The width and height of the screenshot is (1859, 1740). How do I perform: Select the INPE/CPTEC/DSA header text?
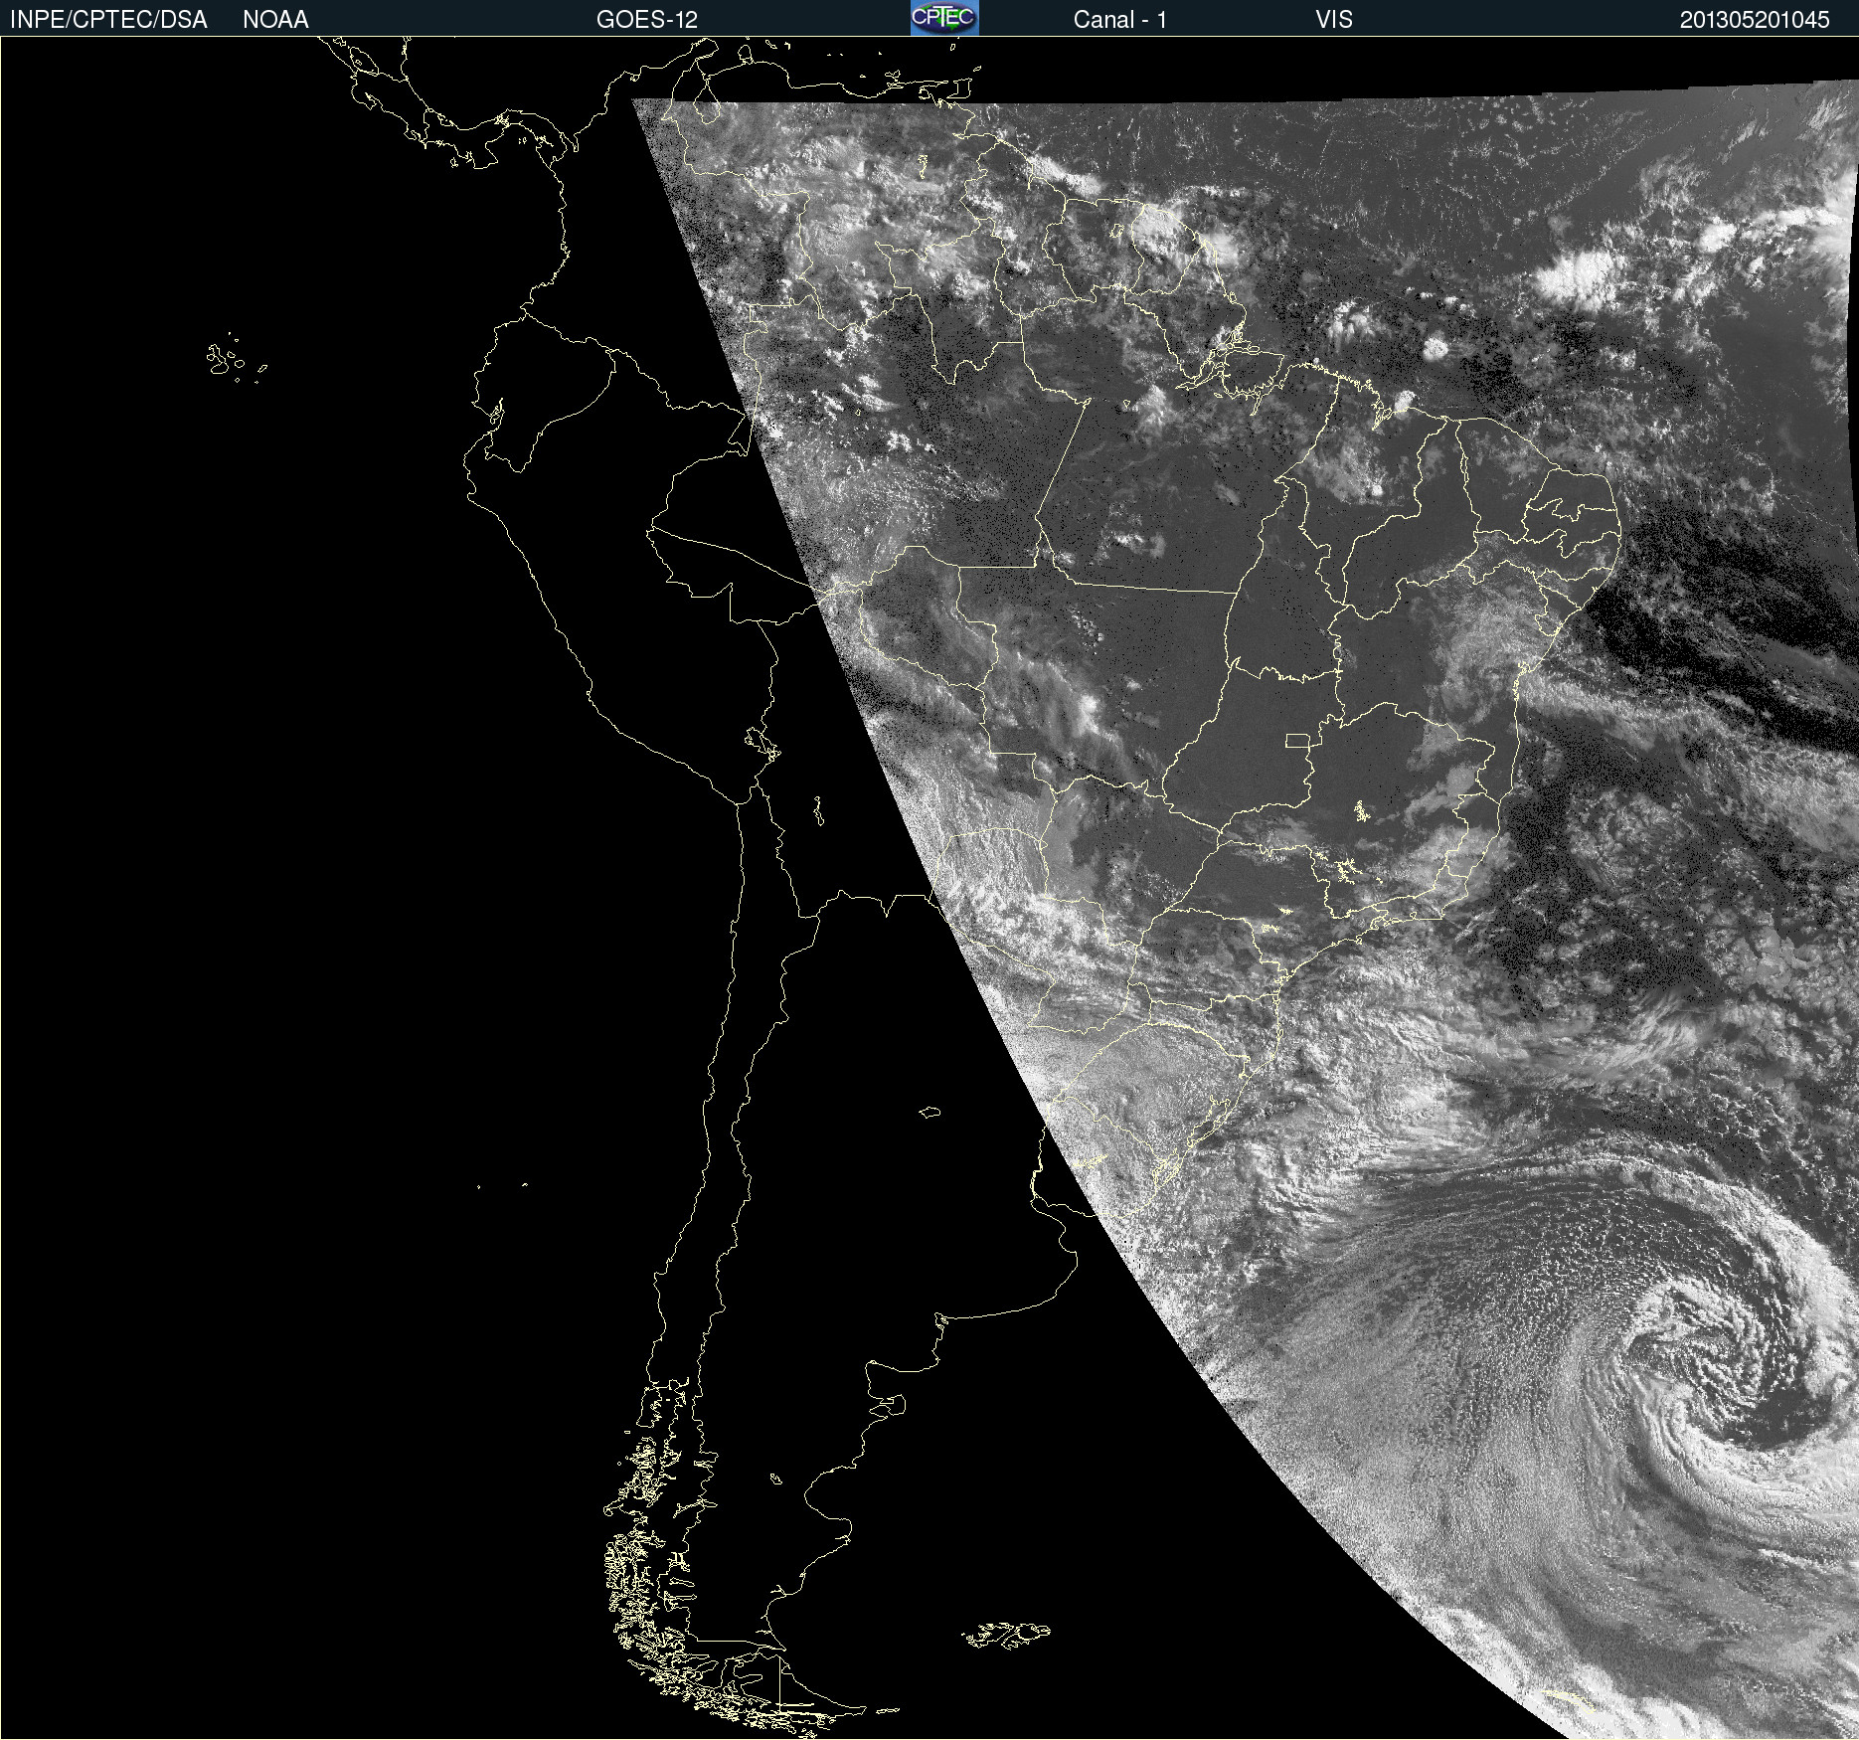point(108,20)
